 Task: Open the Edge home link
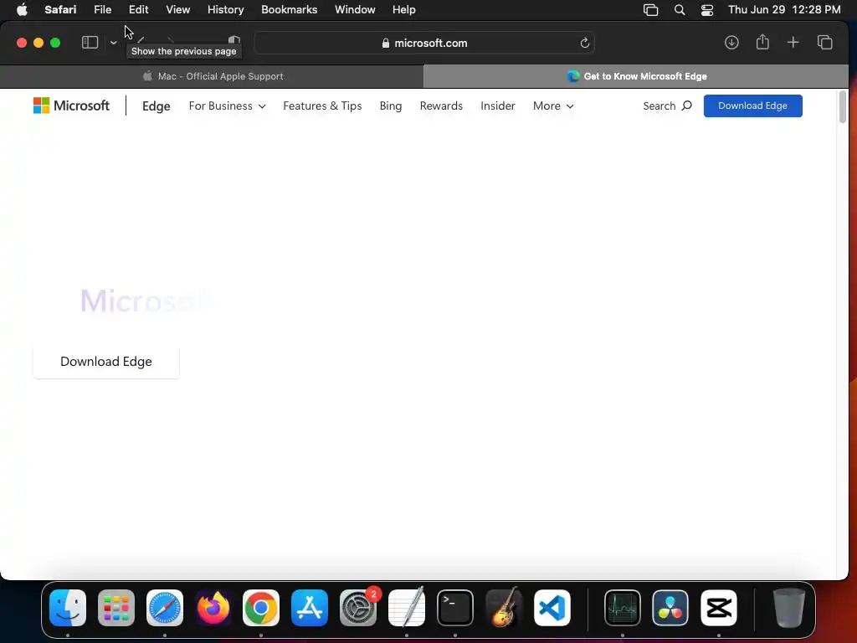click(157, 106)
